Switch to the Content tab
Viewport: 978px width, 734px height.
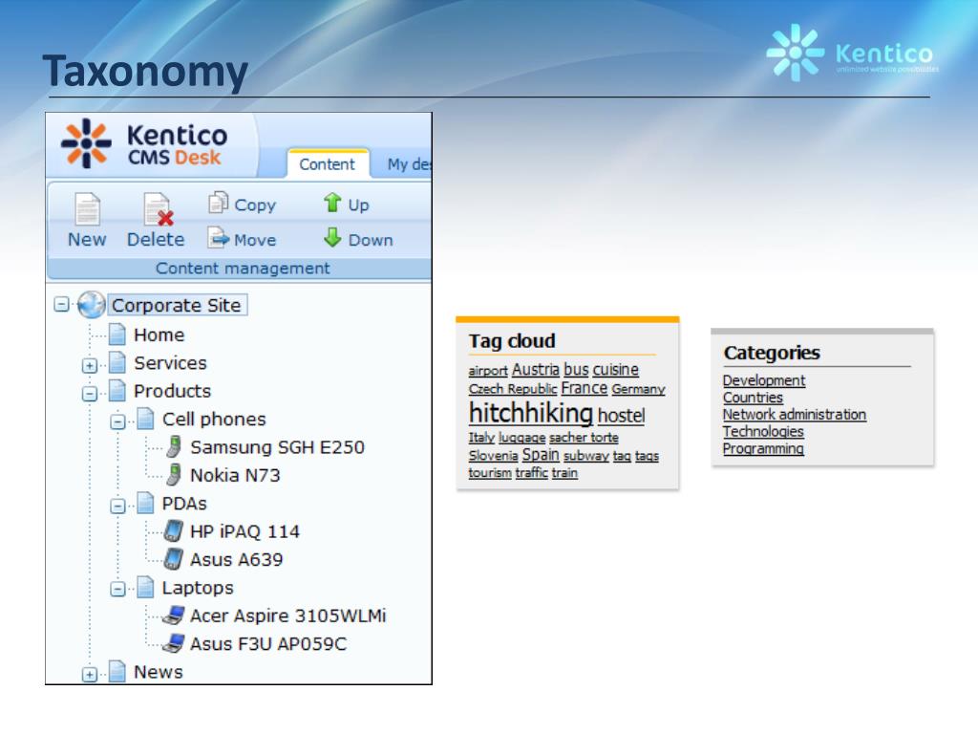pos(328,164)
